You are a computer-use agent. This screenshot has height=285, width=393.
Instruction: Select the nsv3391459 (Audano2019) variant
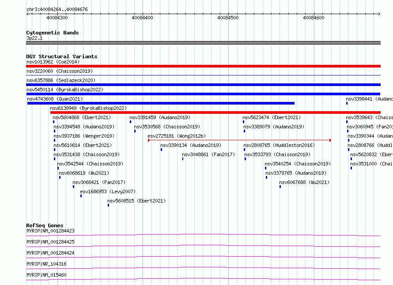pos(160,117)
